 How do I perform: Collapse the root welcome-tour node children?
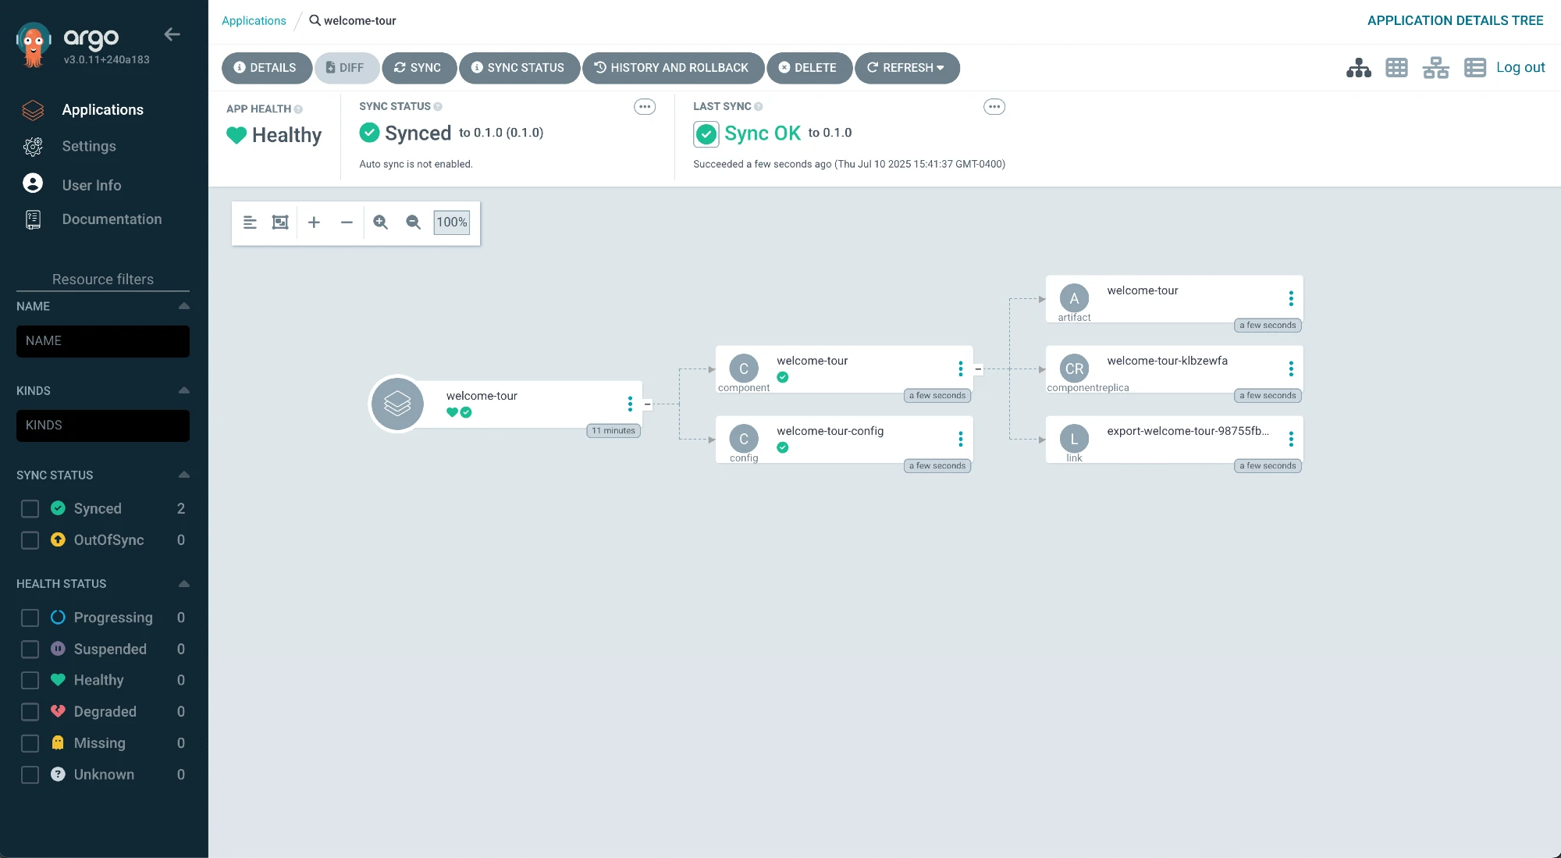pos(647,404)
